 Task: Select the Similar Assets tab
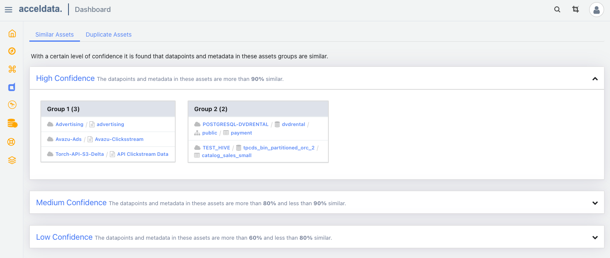(54, 35)
